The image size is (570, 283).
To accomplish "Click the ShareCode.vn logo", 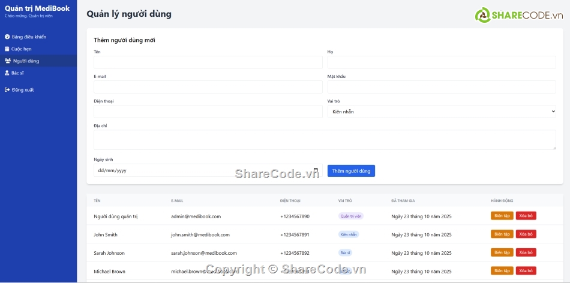I will (x=515, y=16).
